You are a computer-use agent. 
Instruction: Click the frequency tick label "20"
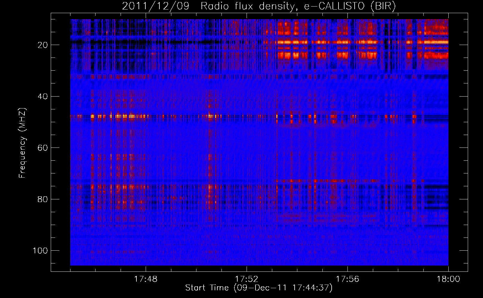click(x=43, y=45)
